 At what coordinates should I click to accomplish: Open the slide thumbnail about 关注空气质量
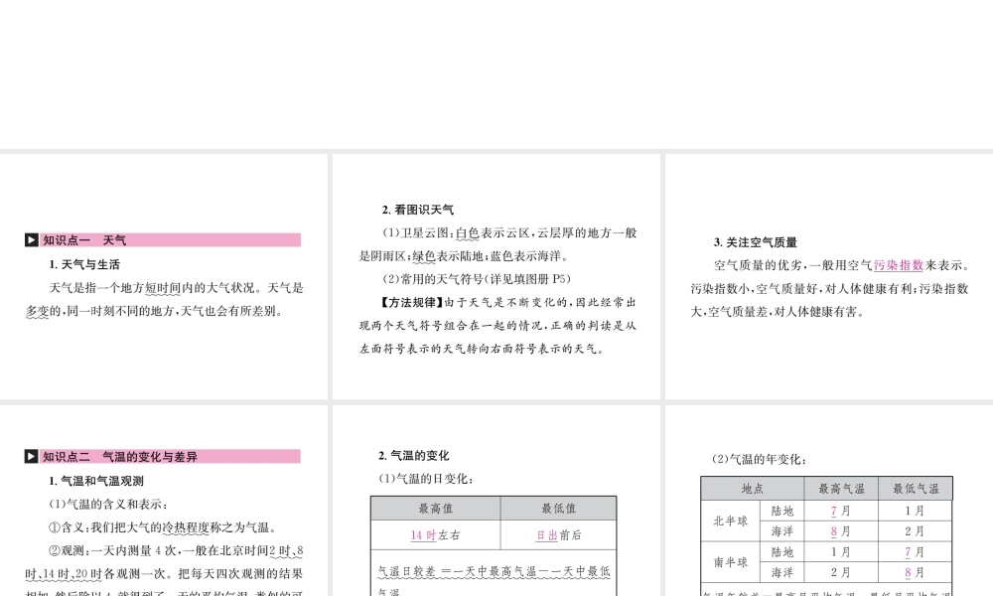tap(829, 276)
